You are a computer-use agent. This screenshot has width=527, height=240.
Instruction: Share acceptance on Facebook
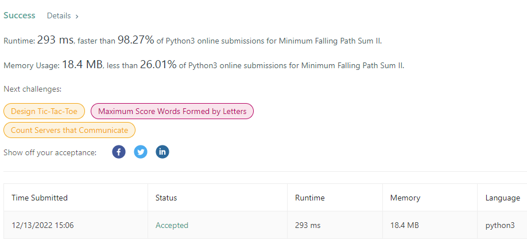coord(119,152)
